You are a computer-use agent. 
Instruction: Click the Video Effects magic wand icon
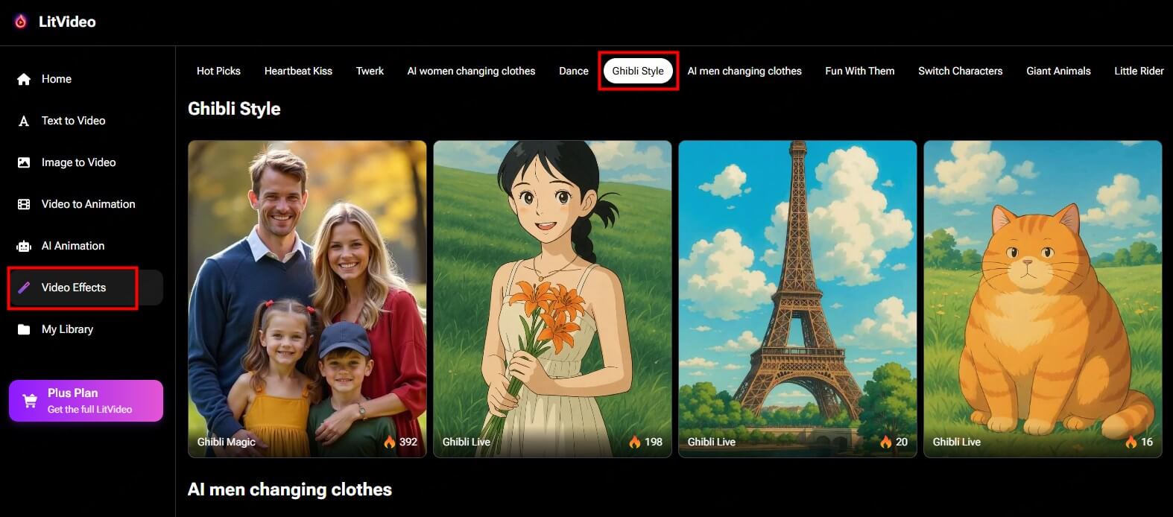point(24,288)
